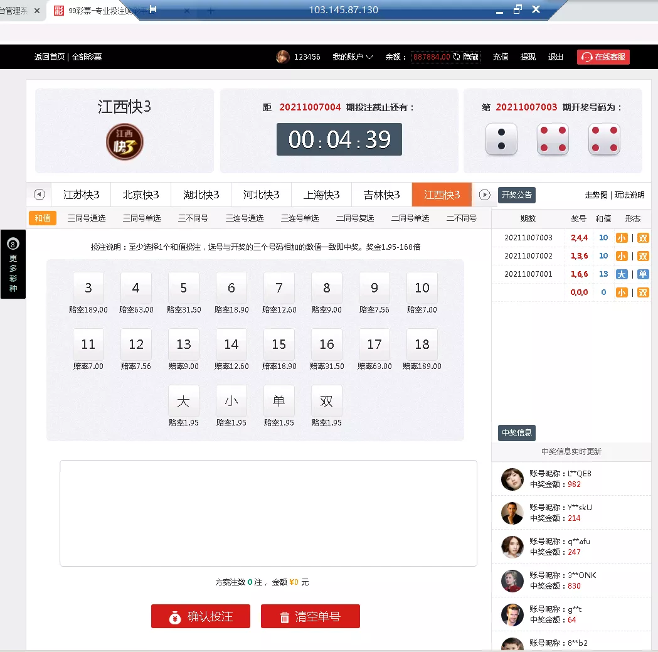Switch to the 北京快3 lottery tab
Image resolution: width=658 pixels, height=652 pixels.
(x=141, y=195)
